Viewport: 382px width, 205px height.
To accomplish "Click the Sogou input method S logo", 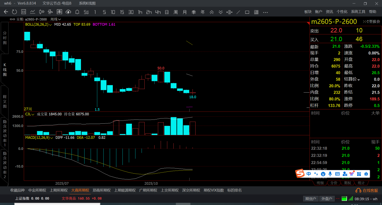I will point(300,174).
